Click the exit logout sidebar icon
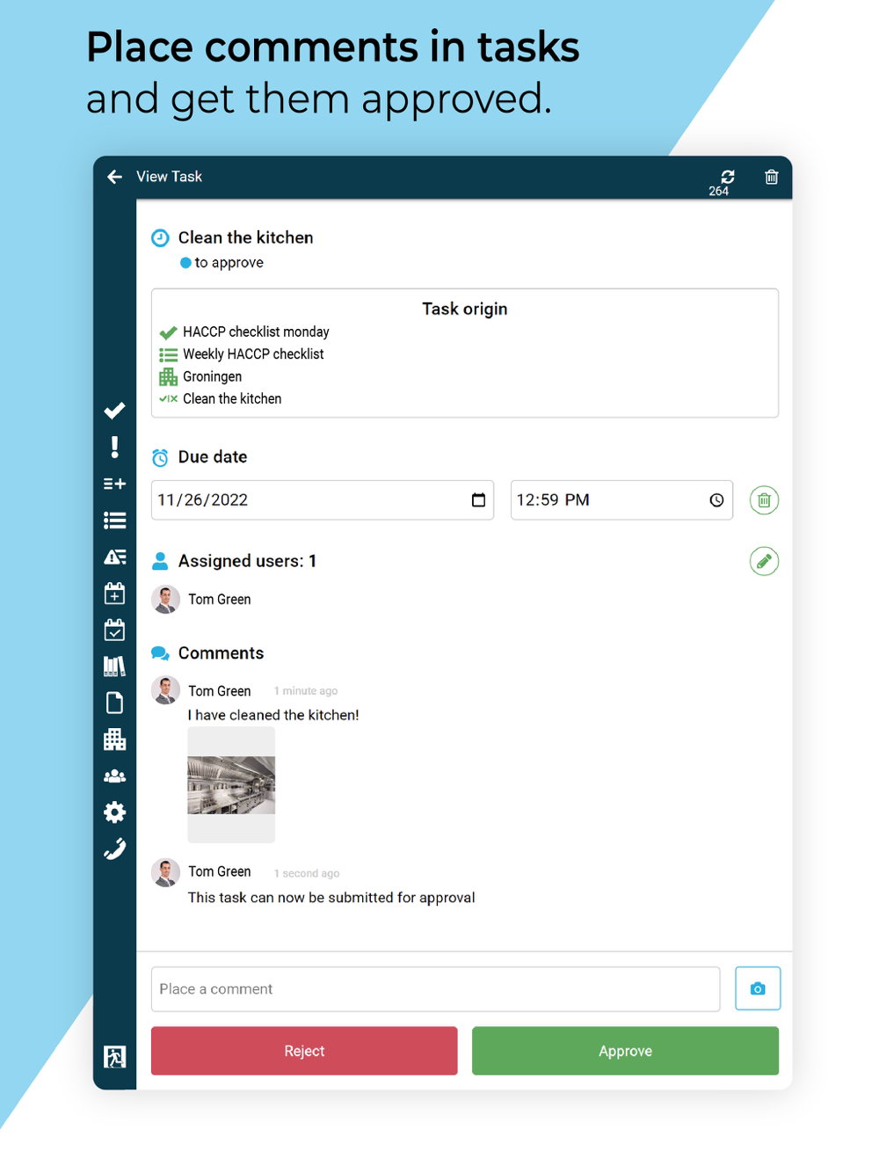The image size is (879, 1173). point(114,1056)
